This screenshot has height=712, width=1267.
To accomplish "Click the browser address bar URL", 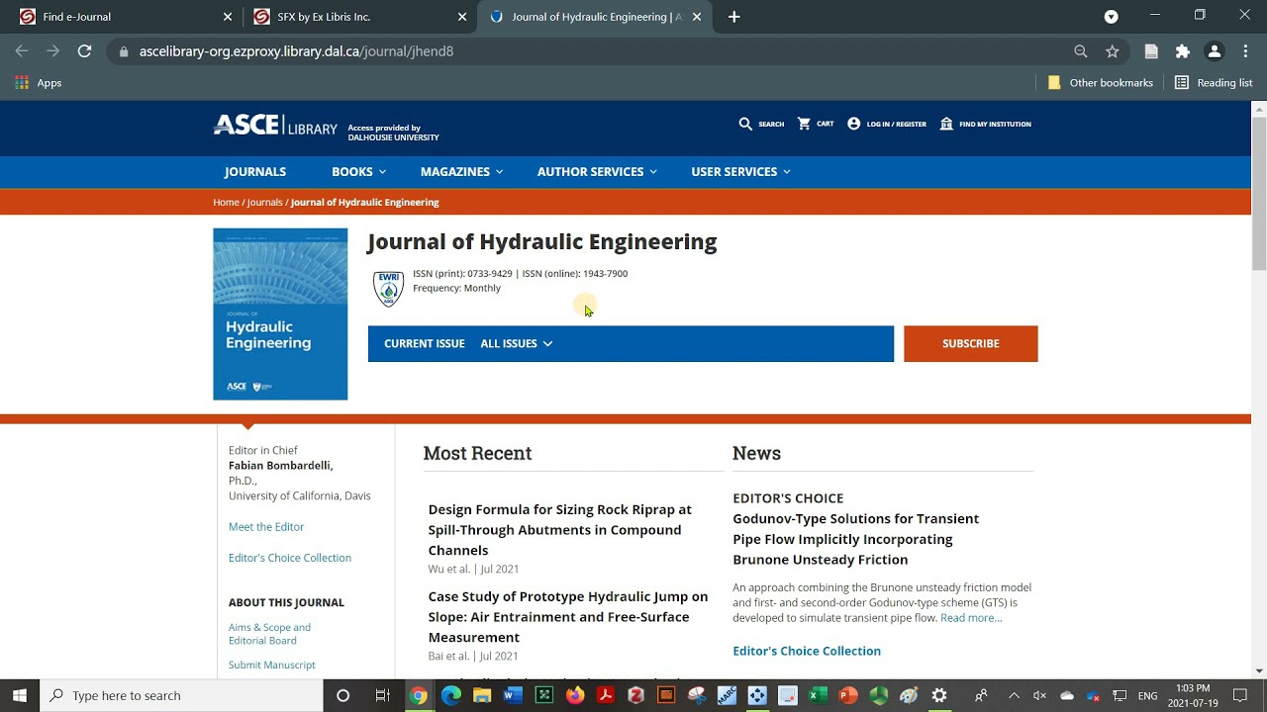I will pyautogui.click(x=297, y=51).
